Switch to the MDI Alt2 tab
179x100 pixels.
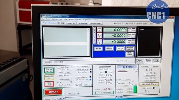[x=61, y=23]
